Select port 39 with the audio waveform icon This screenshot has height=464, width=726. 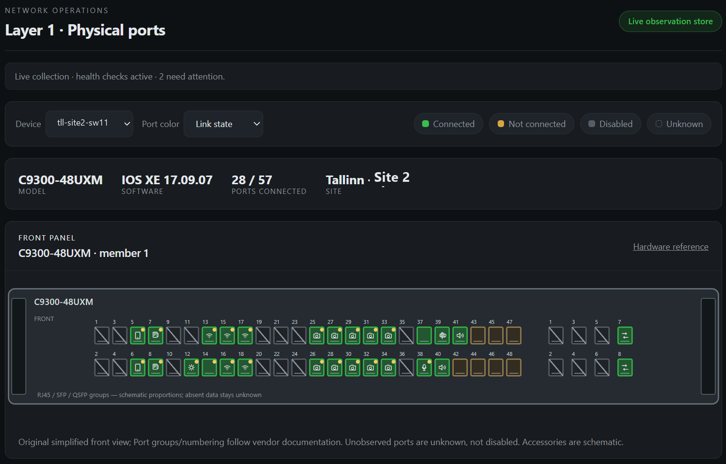[442, 336]
